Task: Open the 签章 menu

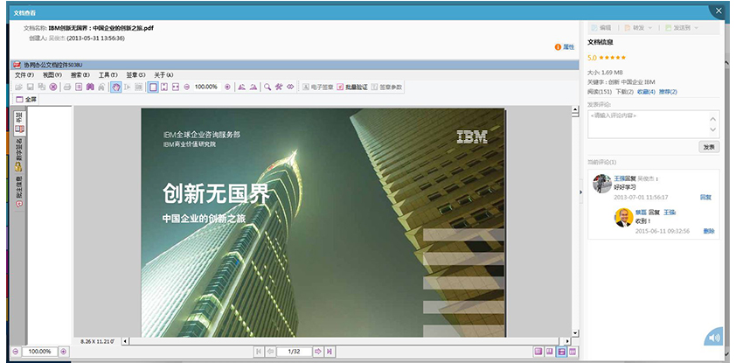Action: [135, 74]
